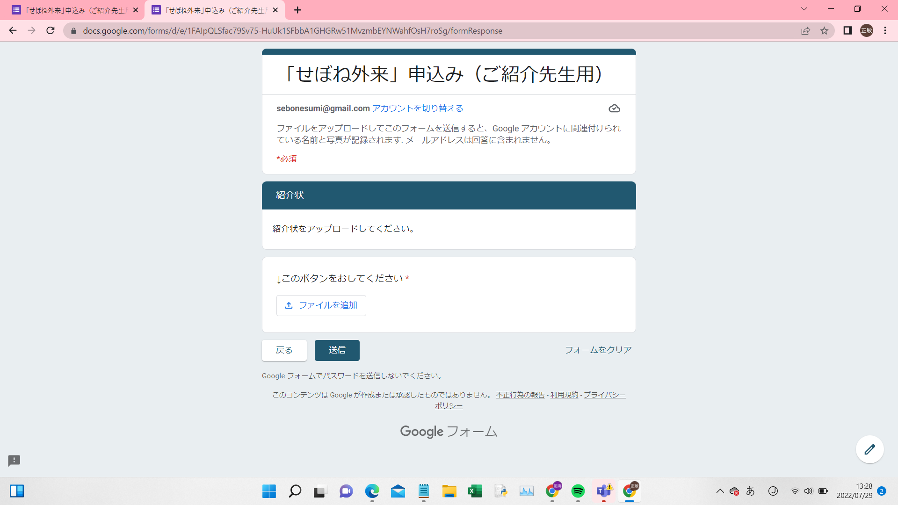Share this page icon in address bar

coord(805,31)
